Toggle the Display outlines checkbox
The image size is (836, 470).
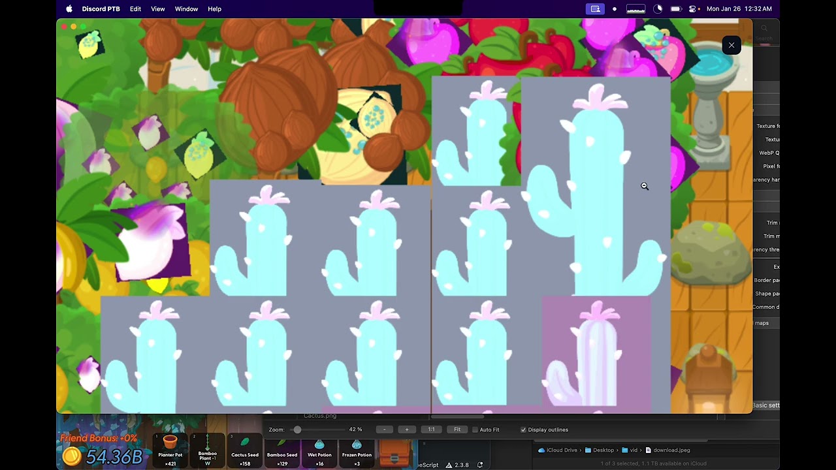tap(523, 430)
